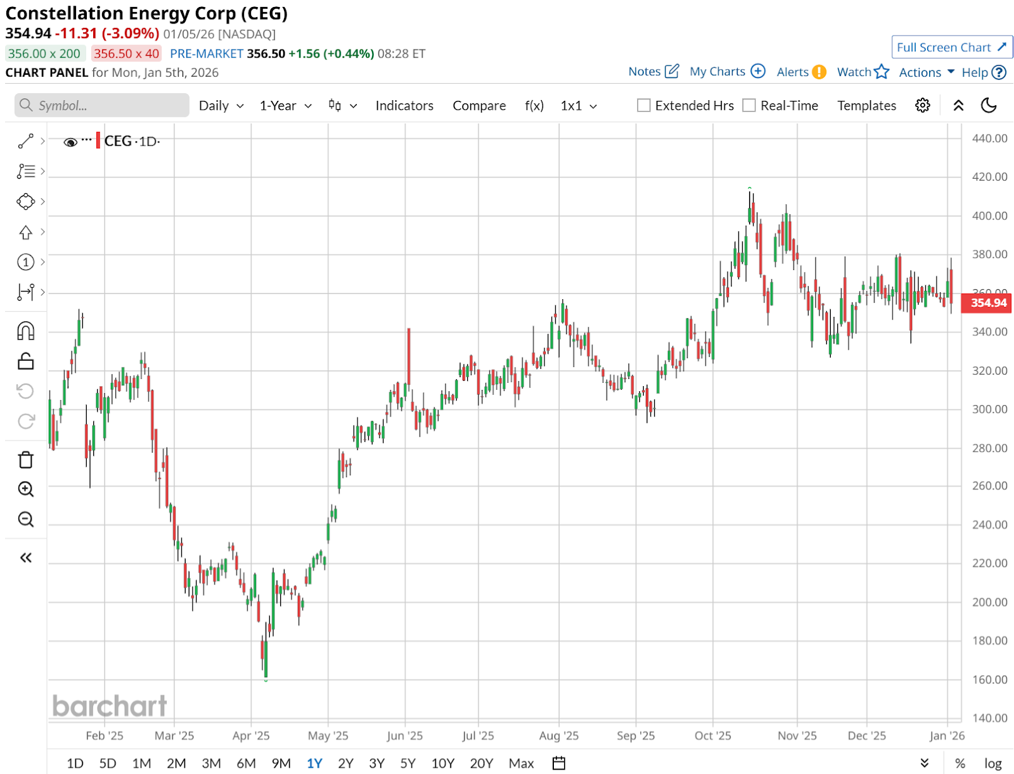Open the chart type candlestick icon
Screen dimensions: 1014x774
[335, 105]
